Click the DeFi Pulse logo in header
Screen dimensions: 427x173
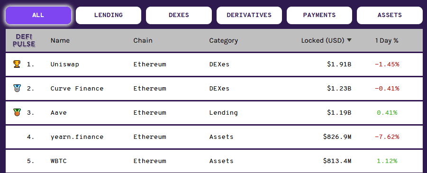tap(25, 40)
